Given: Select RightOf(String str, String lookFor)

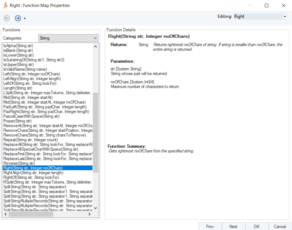Looking at the screenshot, I should tap(48, 177).
